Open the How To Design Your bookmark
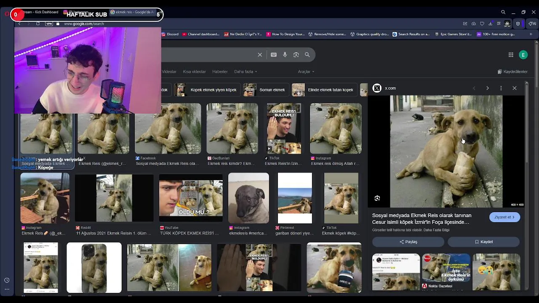 [286, 34]
